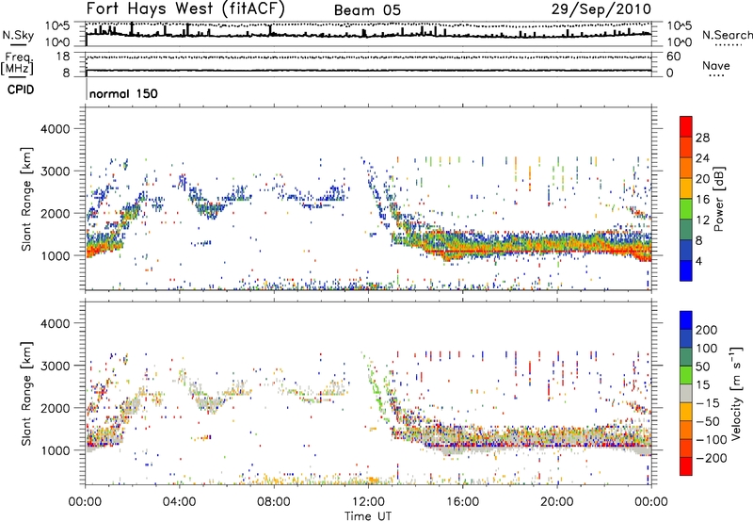The image size is (753, 522).
Task: Click the '28' tick on the power colorbar
Action: tap(702, 138)
